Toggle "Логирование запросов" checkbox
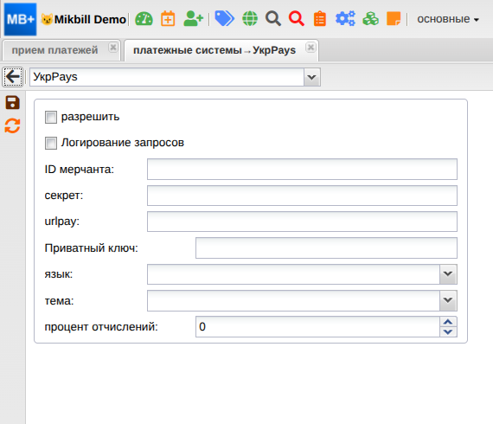The image size is (493, 424). 51,143
